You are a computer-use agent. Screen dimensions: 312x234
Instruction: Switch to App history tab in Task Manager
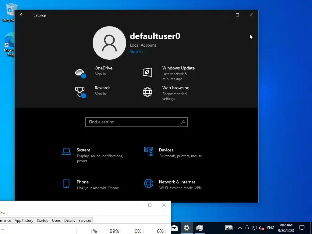point(24,221)
